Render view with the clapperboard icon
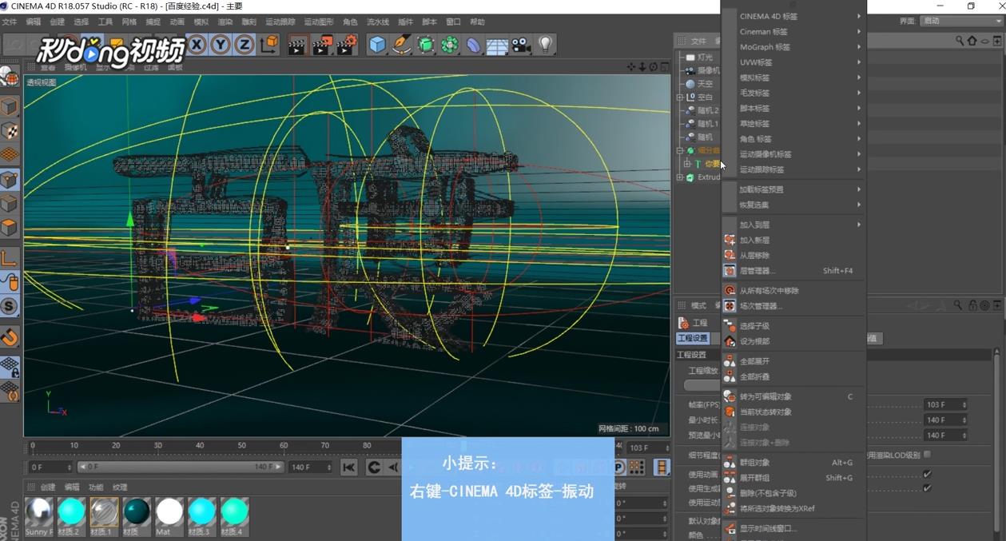The width and height of the screenshot is (1006, 541). (297, 45)
